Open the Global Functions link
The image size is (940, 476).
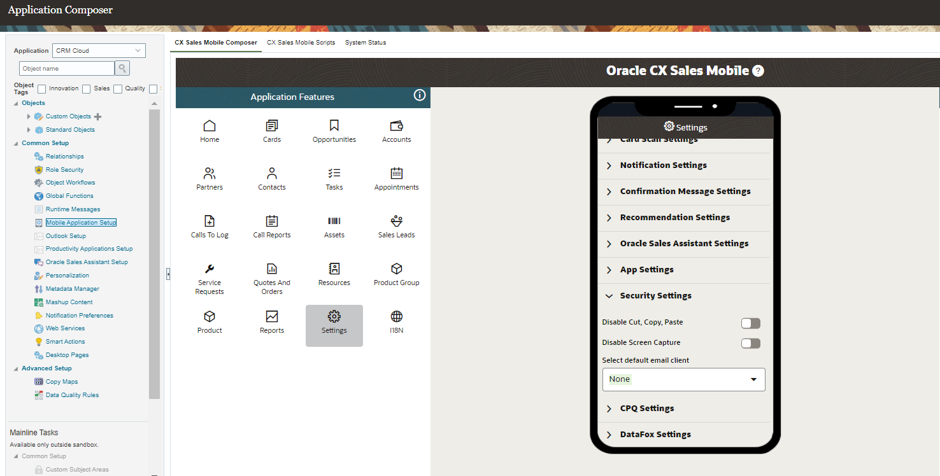(69, 196)
